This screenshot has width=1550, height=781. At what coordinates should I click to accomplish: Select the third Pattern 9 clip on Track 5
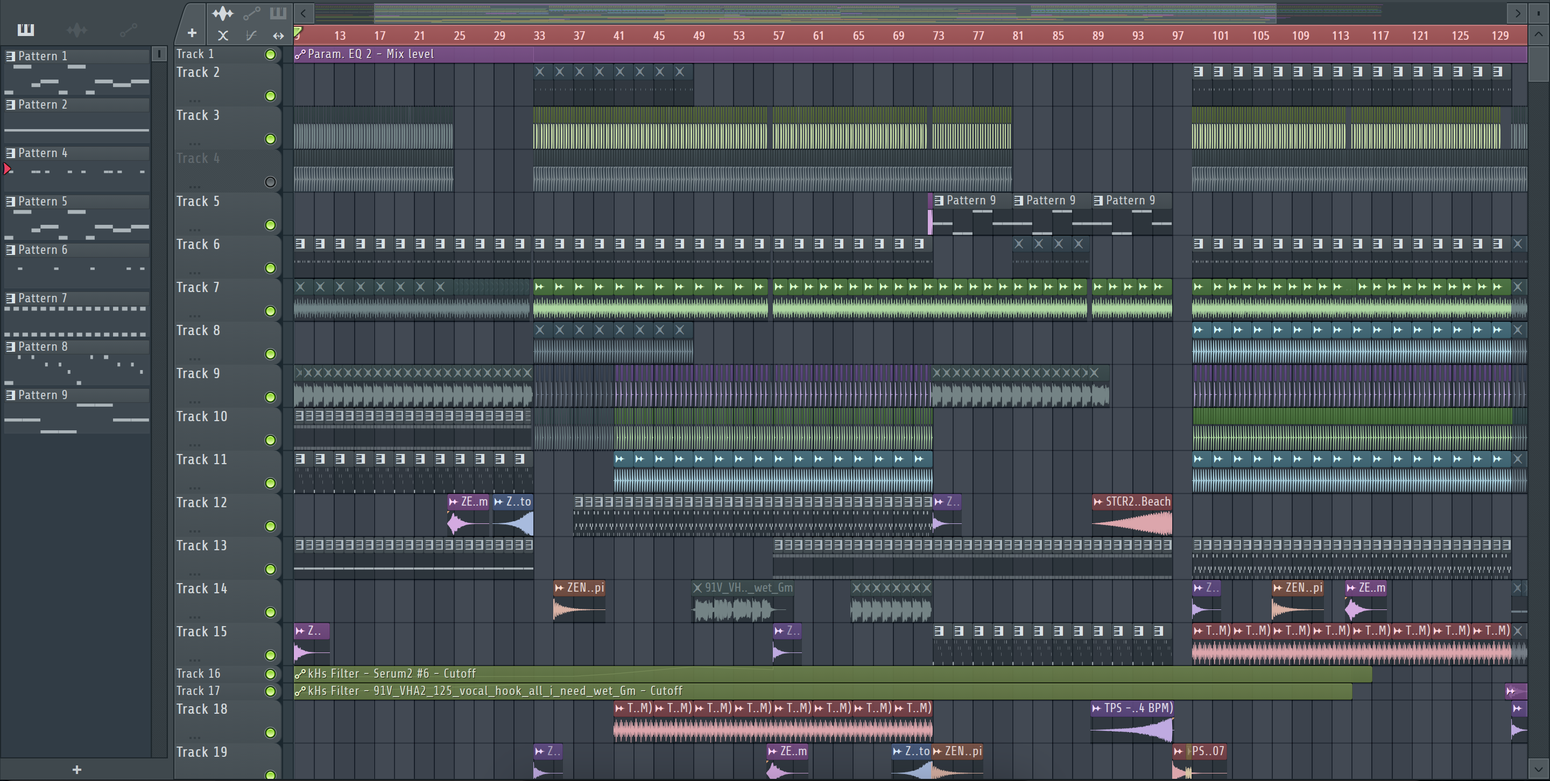click(1132, 215)
